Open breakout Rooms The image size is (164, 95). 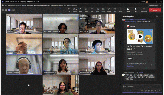103,10
